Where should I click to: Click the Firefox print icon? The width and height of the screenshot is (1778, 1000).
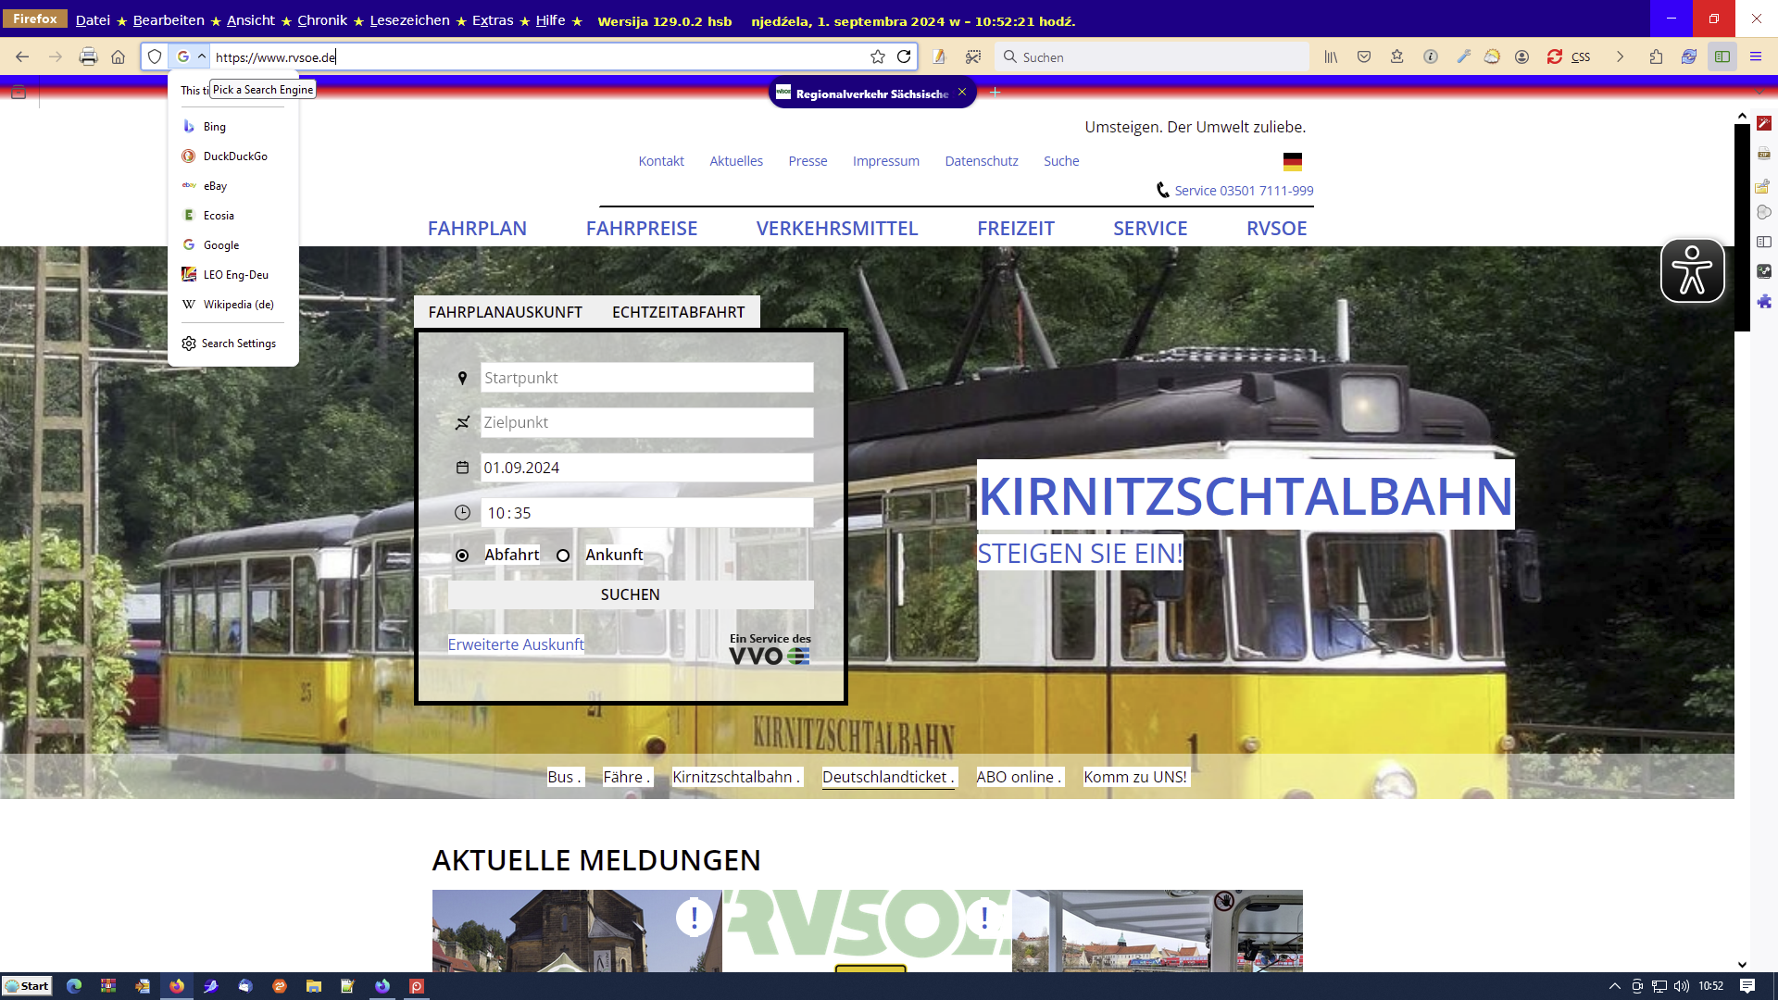(88, 56)
